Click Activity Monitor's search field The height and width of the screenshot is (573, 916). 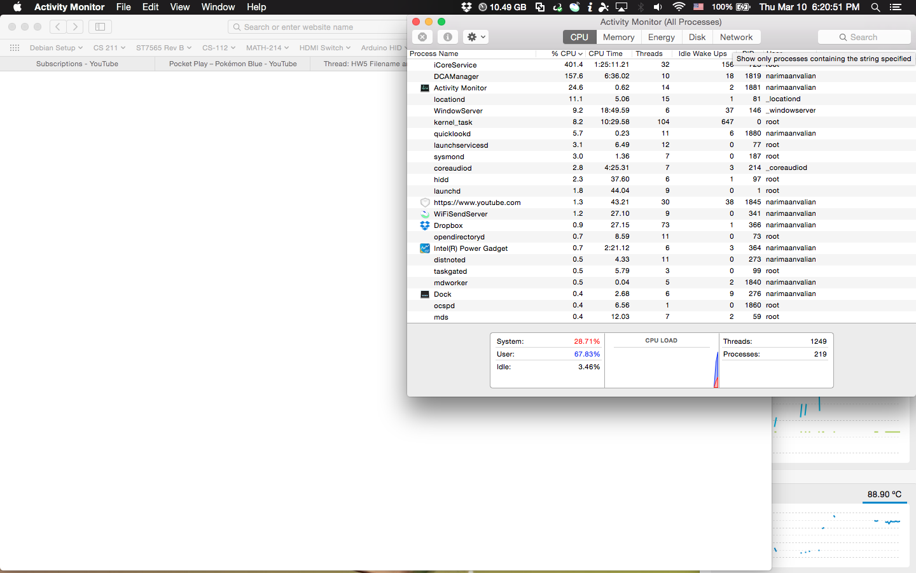[864, 36]
